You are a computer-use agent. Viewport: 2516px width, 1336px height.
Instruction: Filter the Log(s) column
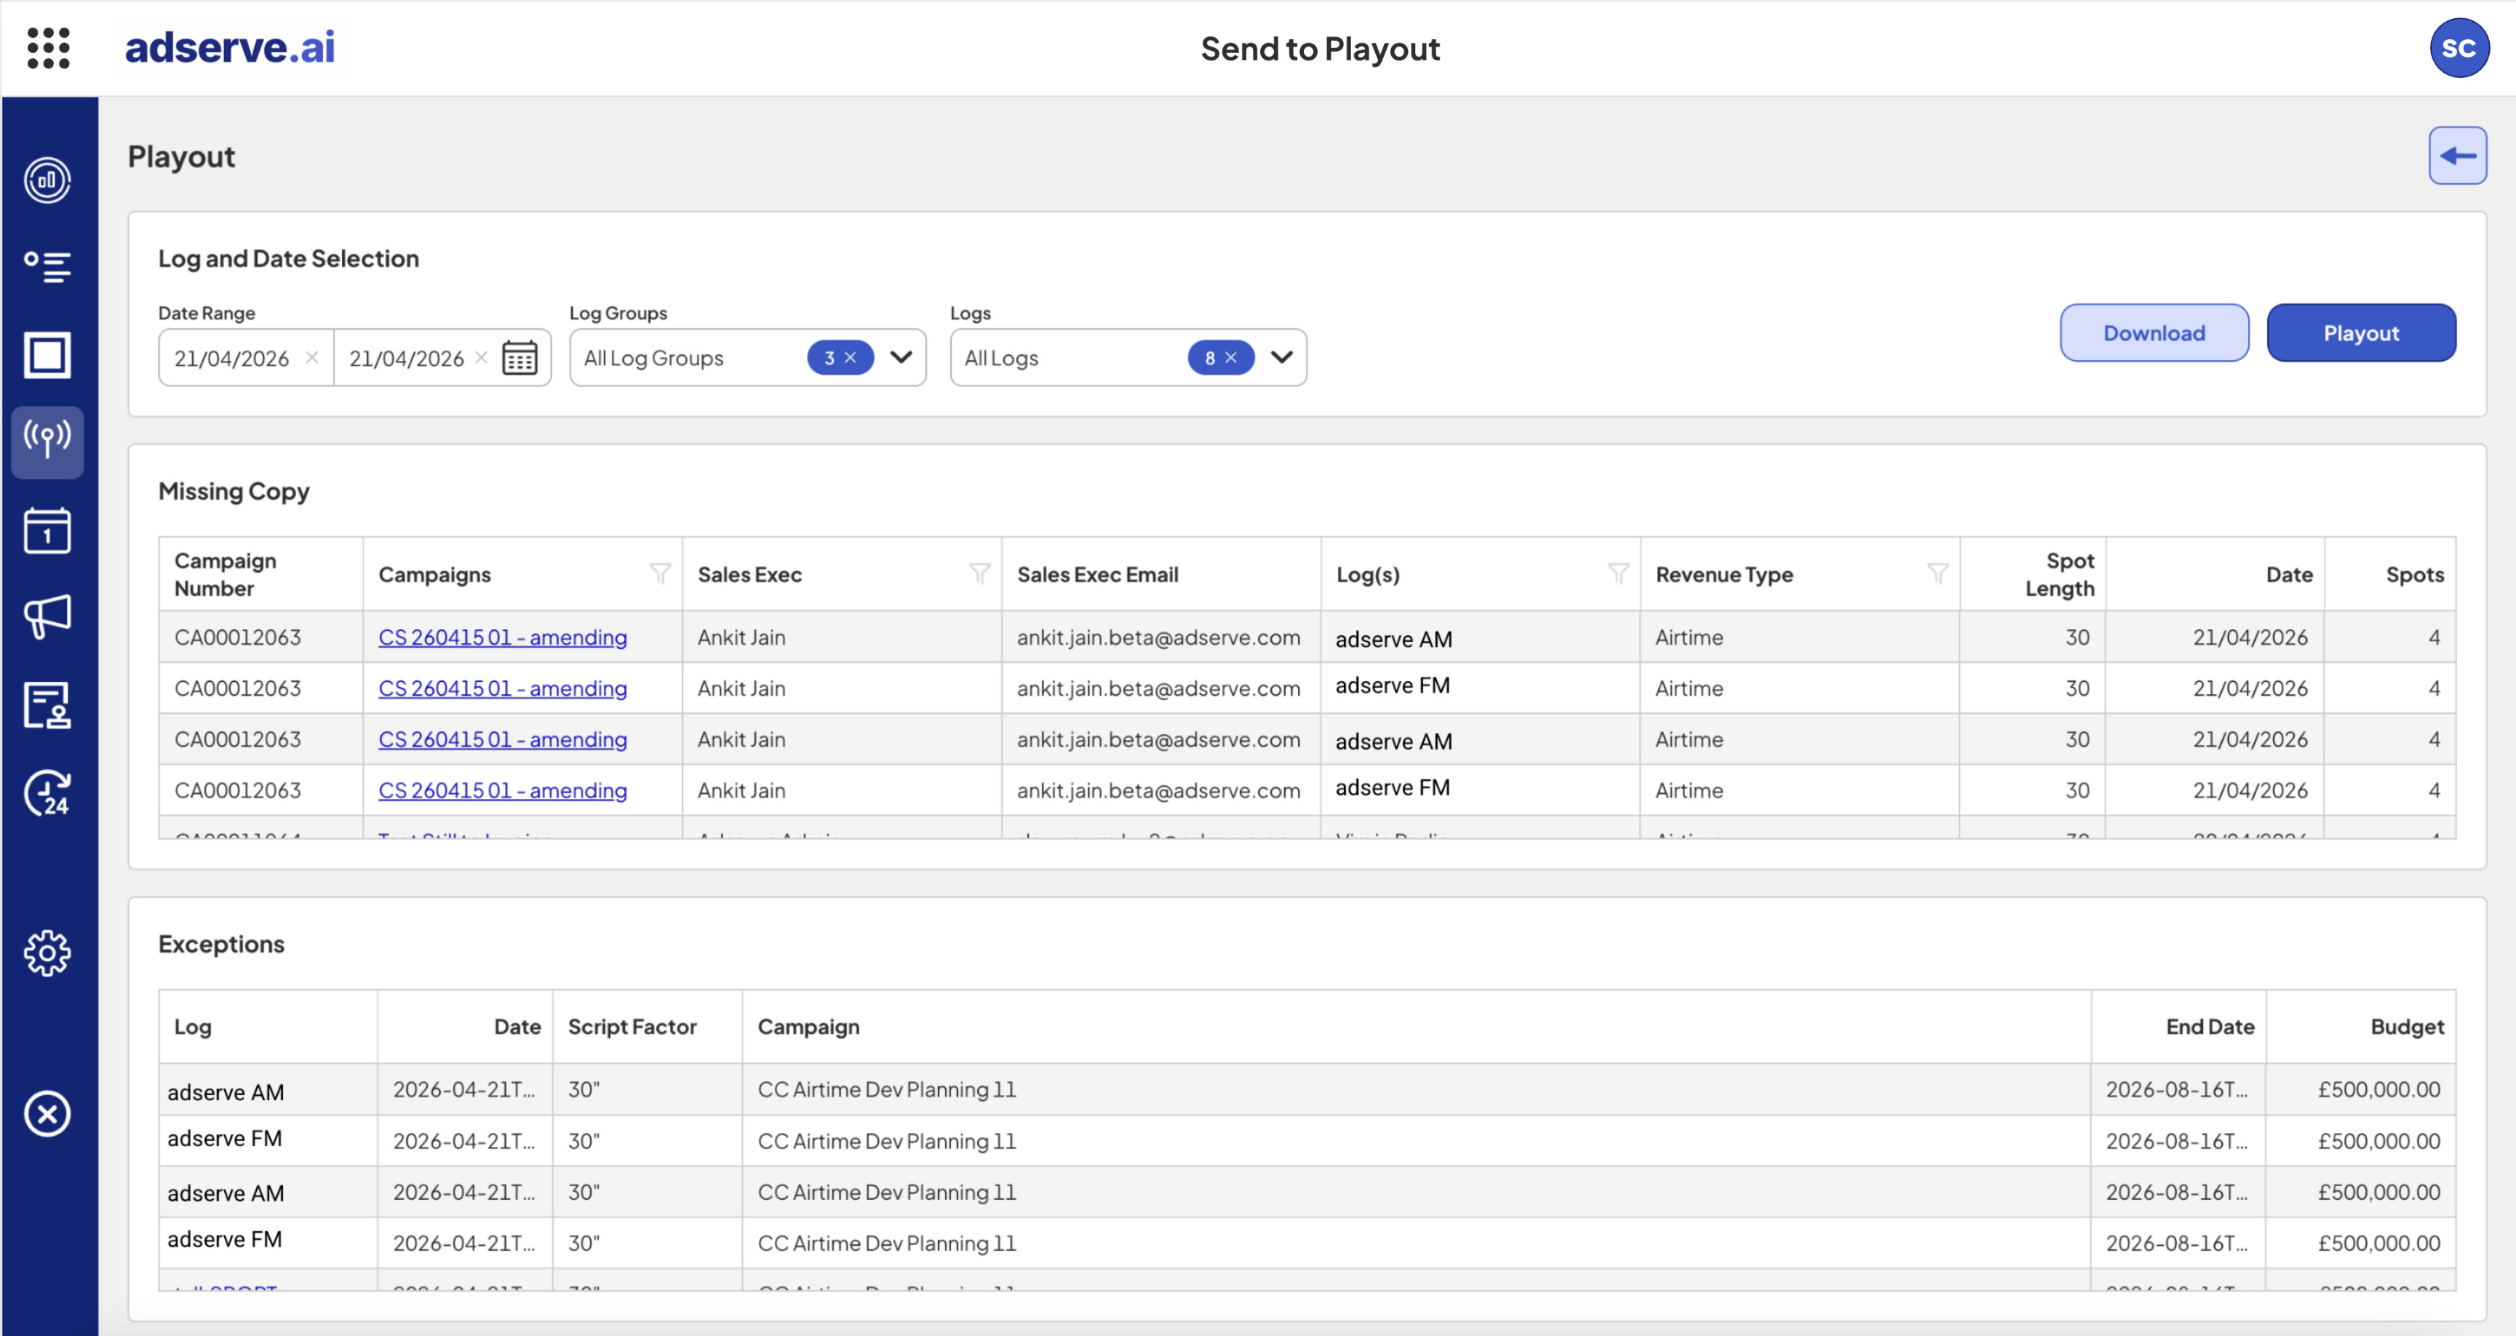point(1618,574)
